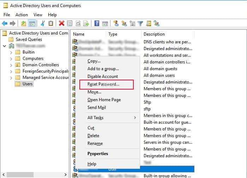The image size is (247, 178).
Task: Select the Domain Controllers folder in the tree
Action: pyautogui.click(x=41, y=65)
